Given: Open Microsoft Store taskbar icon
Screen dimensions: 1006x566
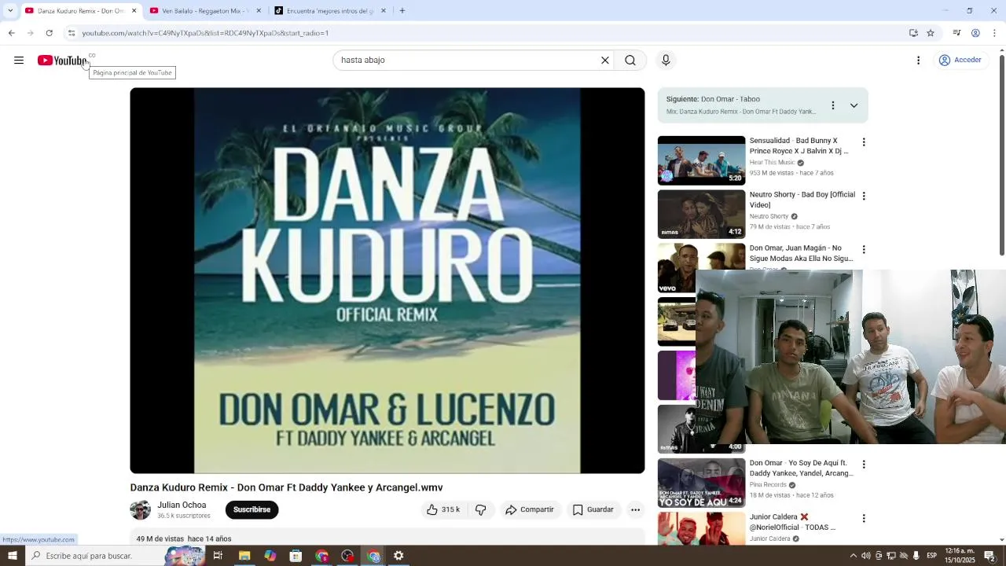Looking at the screenshot, I should pyautogui.click(x=296, y=556).
